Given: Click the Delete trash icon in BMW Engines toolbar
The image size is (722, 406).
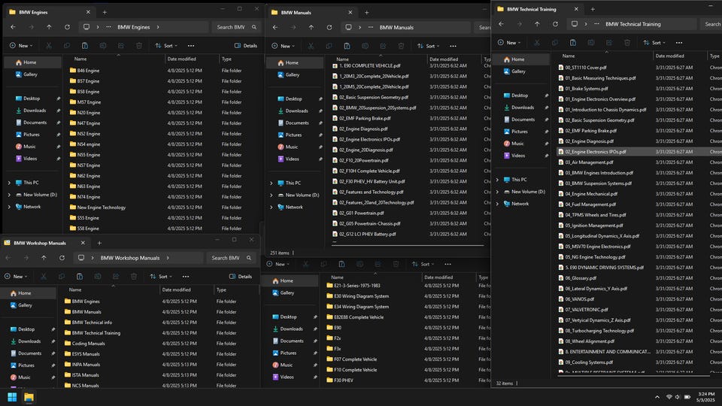Looking at the screenshot, I should 139,46.
